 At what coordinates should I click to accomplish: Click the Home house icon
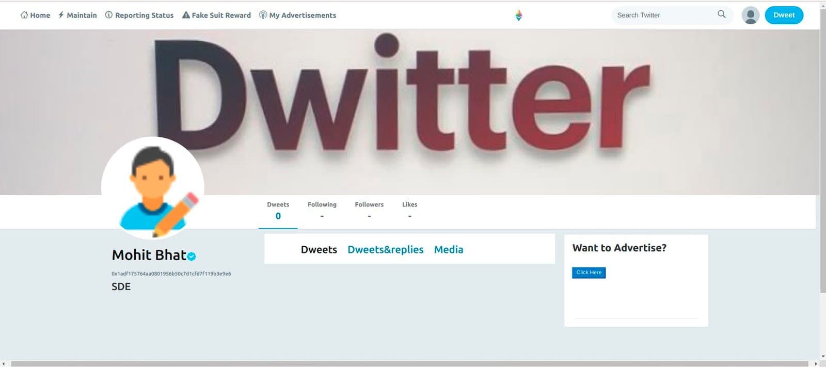[x=24, y=15]
